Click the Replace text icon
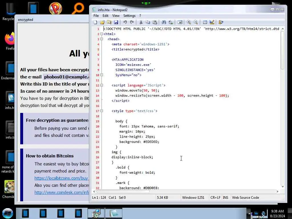Screen dimensions: 292x219 (171, 22)
